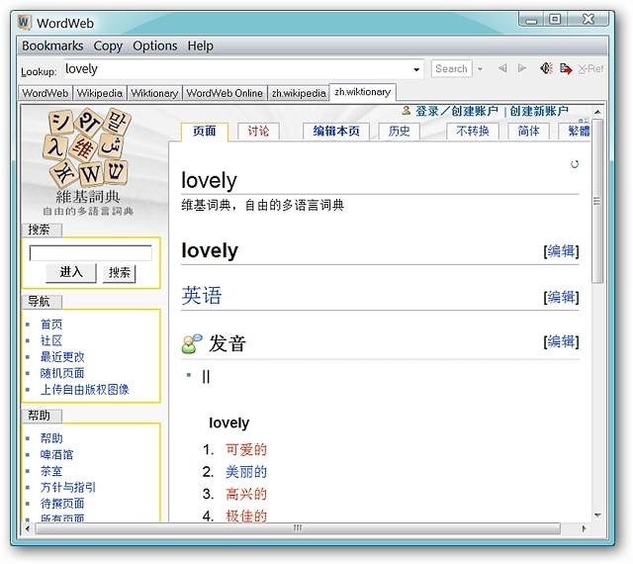Click the 创建新账户 link
Image resolution: width=633 pixels, height=564 pixels.
click(538, 111)
